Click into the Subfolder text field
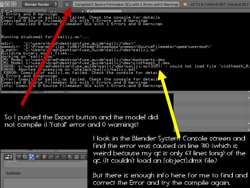This screenshot has width=250, height=188. point(45,183)
